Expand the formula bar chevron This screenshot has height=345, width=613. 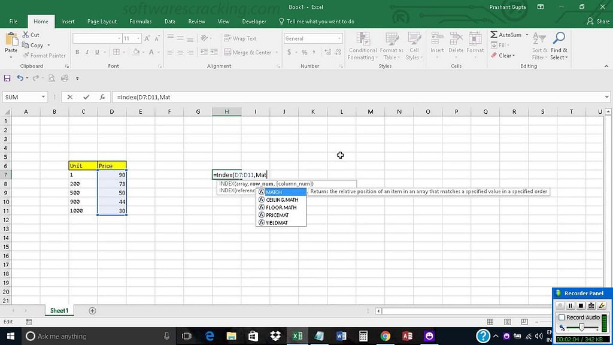click(x=606, y=97)
